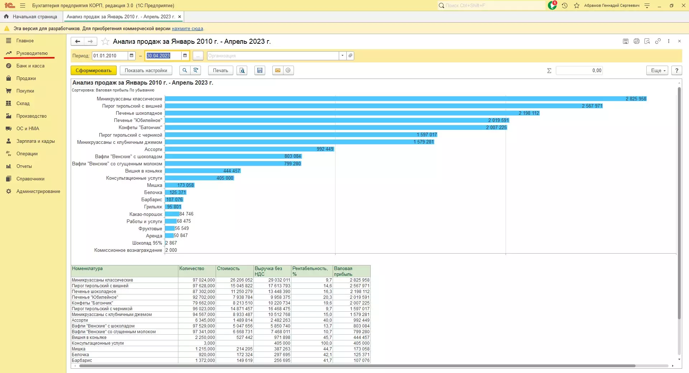
Task: Open Продажи section in the sidebar
Action: click(x=26, y=79)
